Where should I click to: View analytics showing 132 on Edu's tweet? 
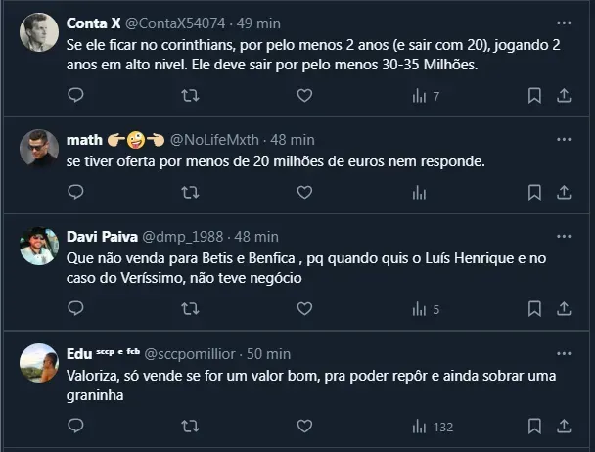(431, 426)
